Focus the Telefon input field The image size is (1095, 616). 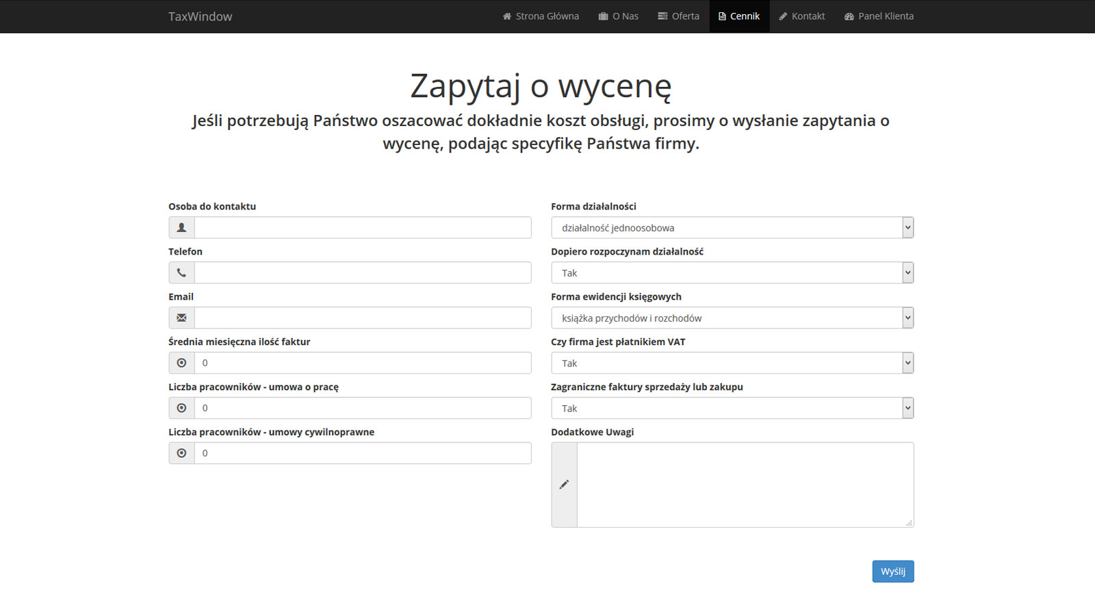[x=363, y=272]
